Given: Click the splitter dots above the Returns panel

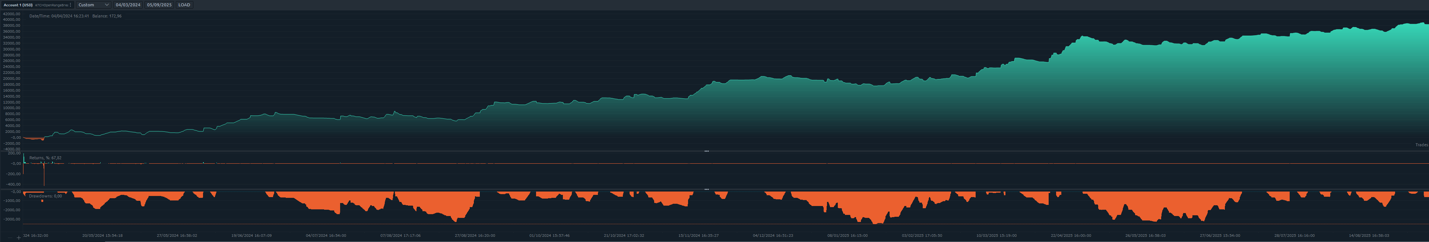Looking at the screenshot, I should tap(706, 151).
